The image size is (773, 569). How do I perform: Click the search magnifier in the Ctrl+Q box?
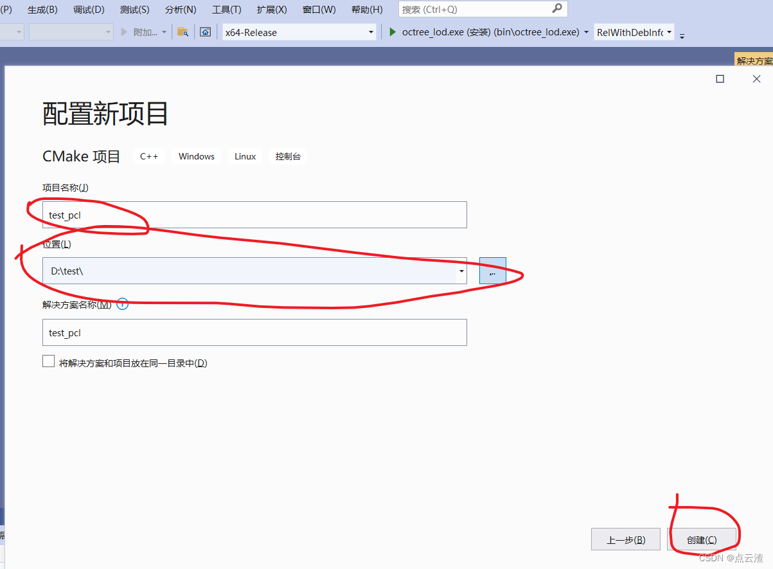[x=559, y=9]
